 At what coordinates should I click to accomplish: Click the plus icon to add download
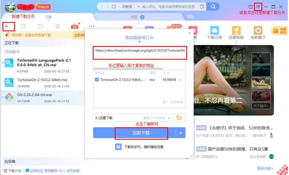pos(6,26)
